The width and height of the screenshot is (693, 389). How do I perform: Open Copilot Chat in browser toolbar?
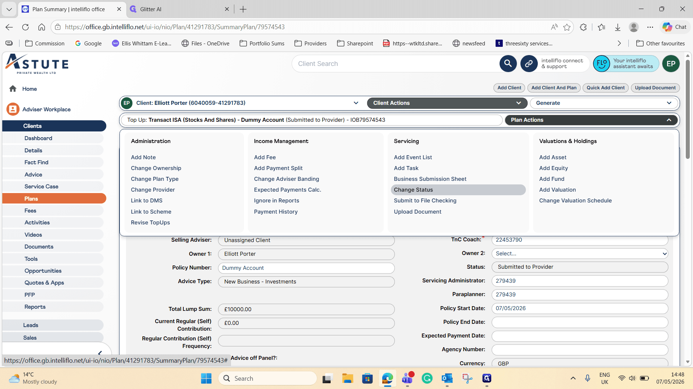[x=674, y=27]
